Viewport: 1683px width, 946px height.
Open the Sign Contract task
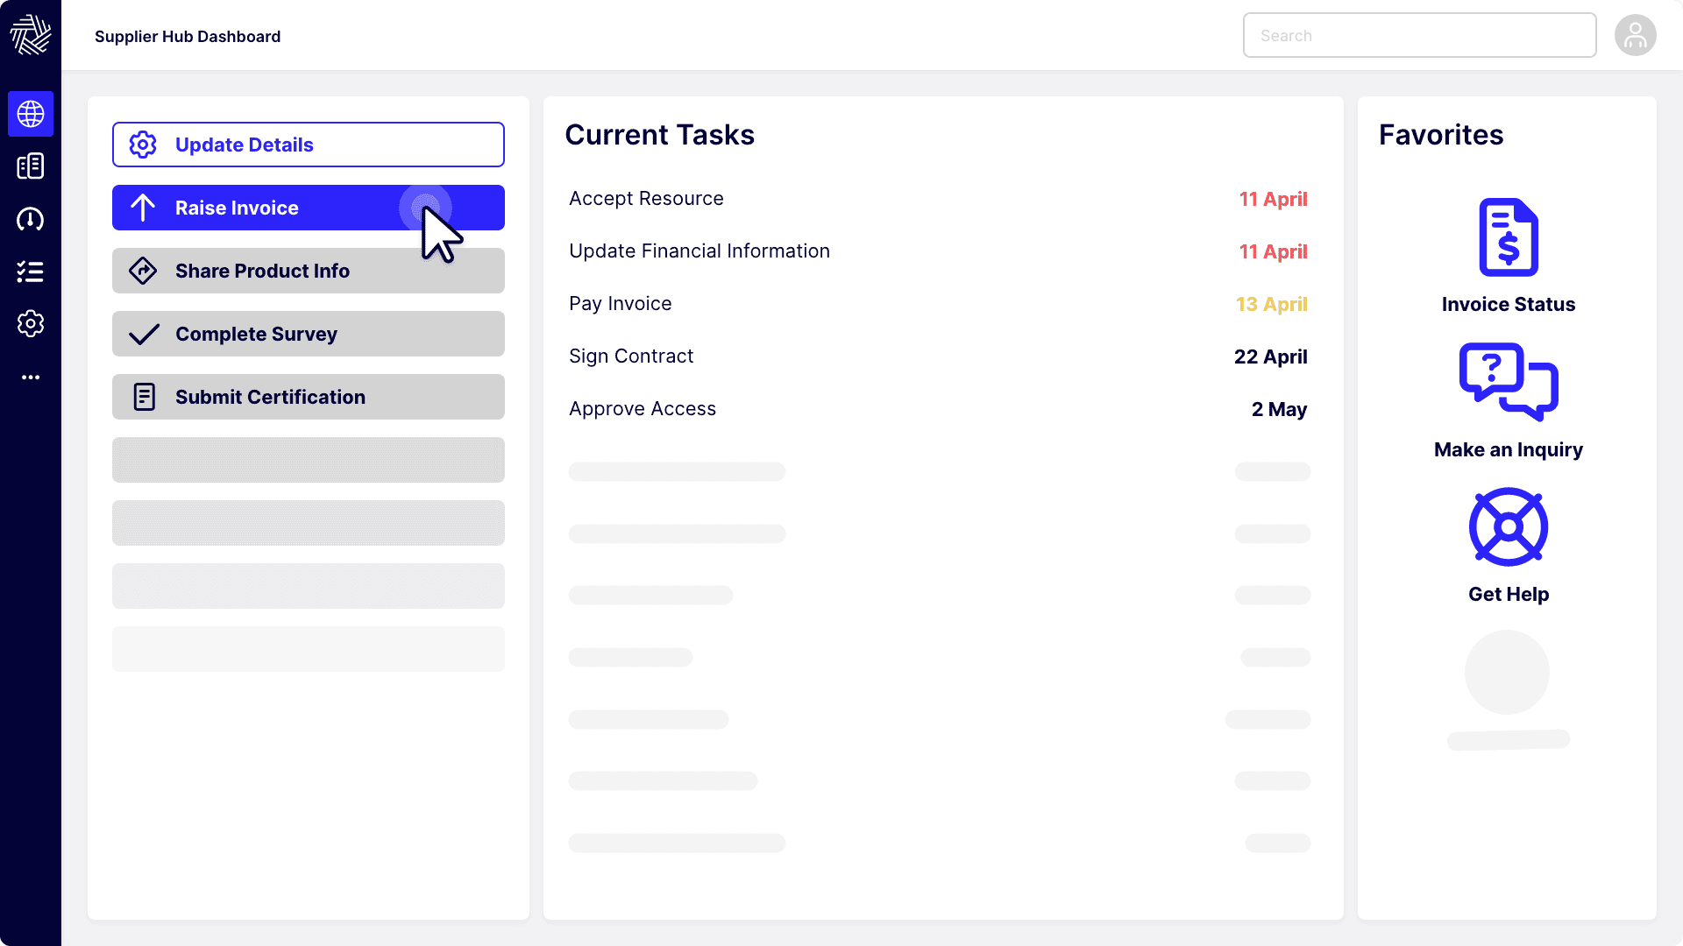(631, 357)
